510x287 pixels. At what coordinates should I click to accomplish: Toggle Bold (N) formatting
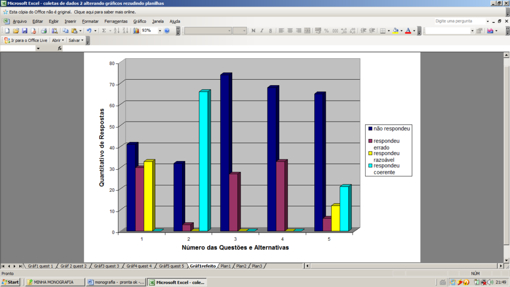254,31
